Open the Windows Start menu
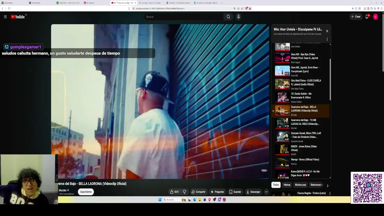This screenshot has height=216, width=384. (160, 199)
